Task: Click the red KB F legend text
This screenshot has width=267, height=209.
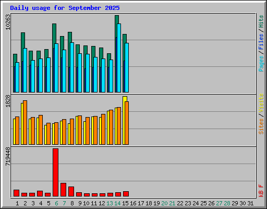Action: 261,191
